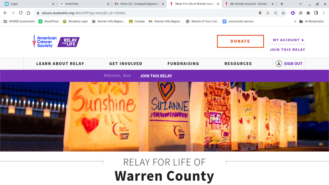This screenshot has width=329, height=185.
Task: Click the location pin icon in the address bar
Action: (260, 13)
